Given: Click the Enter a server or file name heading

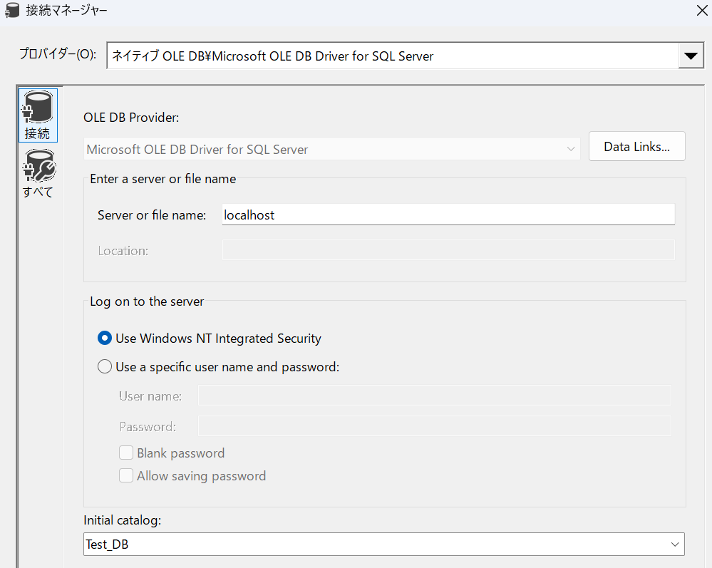Looking at the screenshot, I should click(163, 179).
